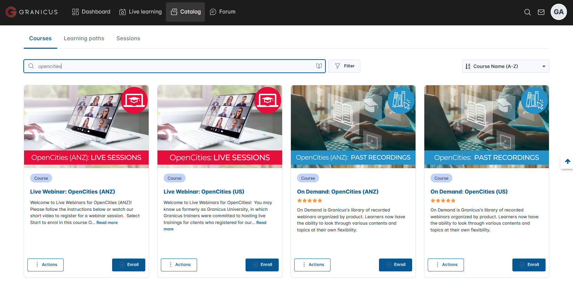This screenshot has height=290, width=573.
Task: Open Actions for On Demand (US)
Action: point(446,265)
